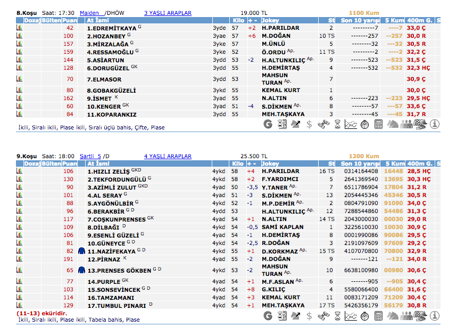The width and height of the screenshot is (457, 335).
Task: Click the binoculars icon below race 8
Action: coord(323,125)
